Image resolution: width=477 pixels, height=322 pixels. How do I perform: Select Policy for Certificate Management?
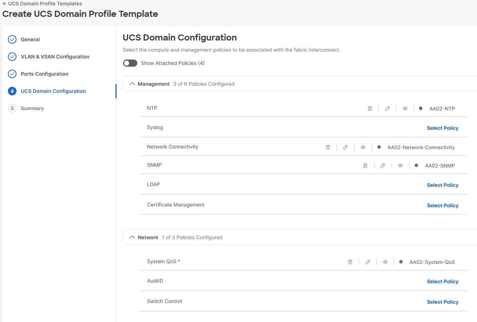(x=443, y=205)
